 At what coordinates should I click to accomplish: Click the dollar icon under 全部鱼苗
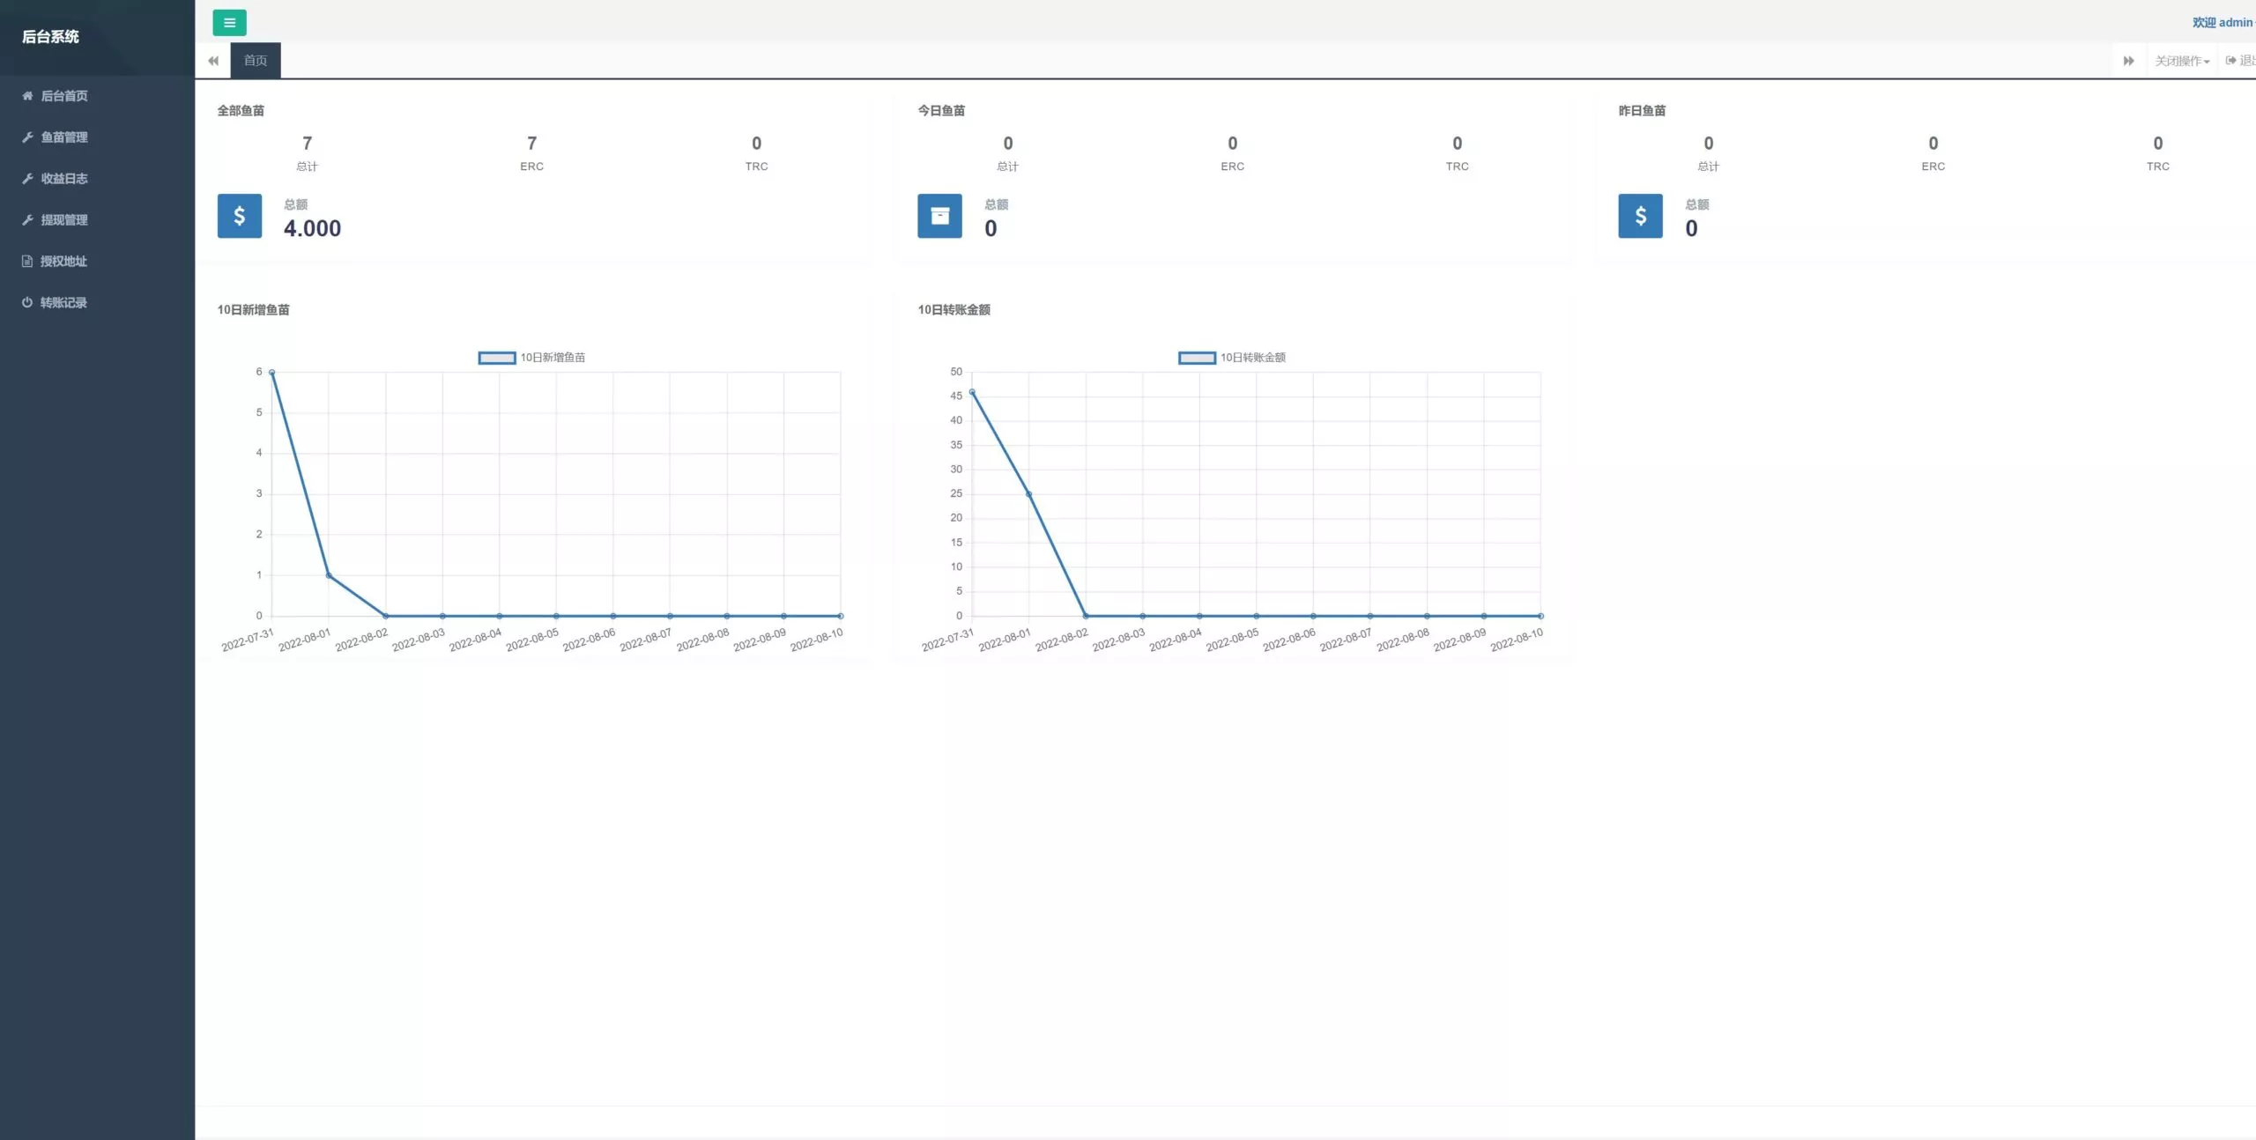coord(240,216)
